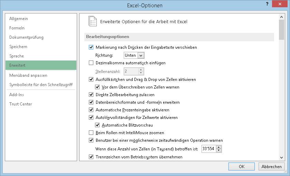Click the Abbrechen button

pos(271,166)
